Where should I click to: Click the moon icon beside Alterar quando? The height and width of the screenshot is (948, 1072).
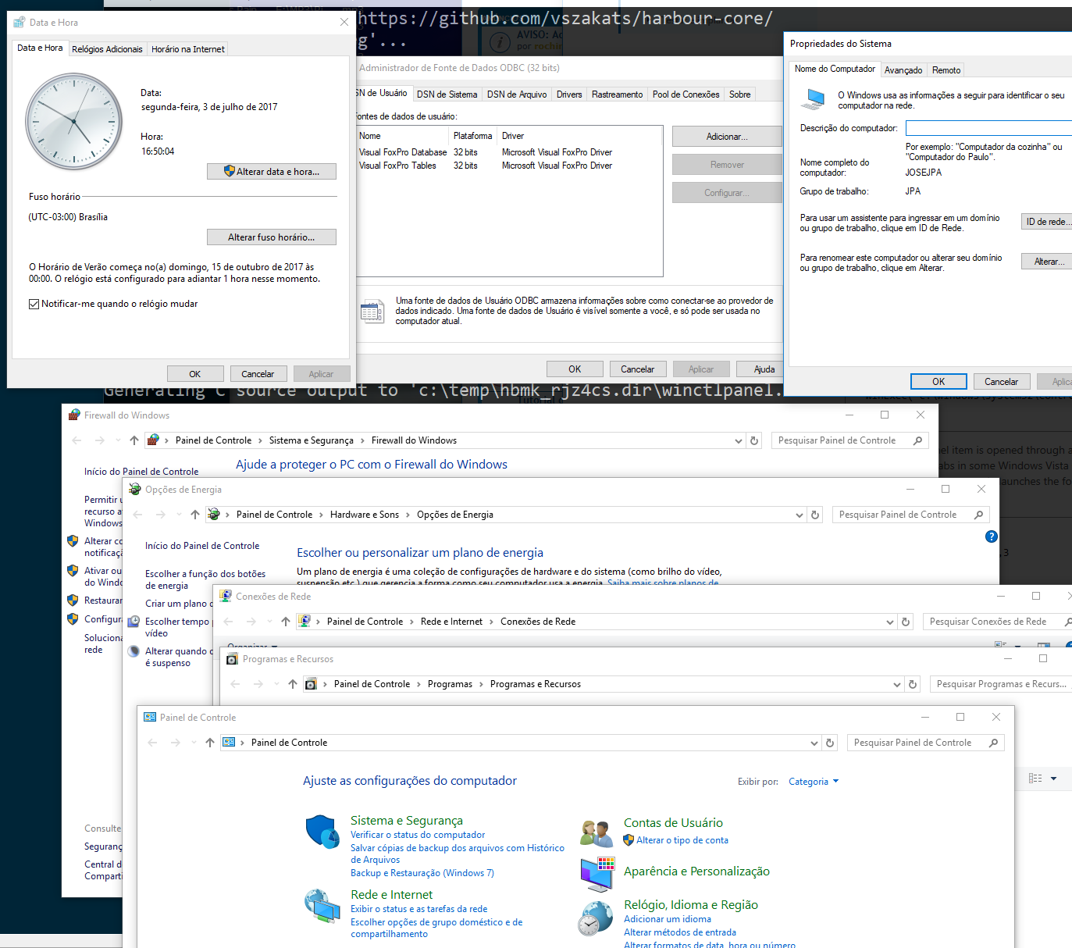pyautogui.click(x=134, y=651)
